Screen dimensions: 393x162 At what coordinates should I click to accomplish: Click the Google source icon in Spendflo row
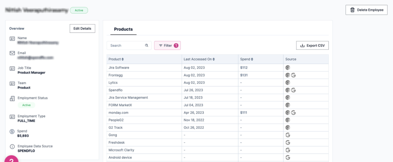(293, 90)
